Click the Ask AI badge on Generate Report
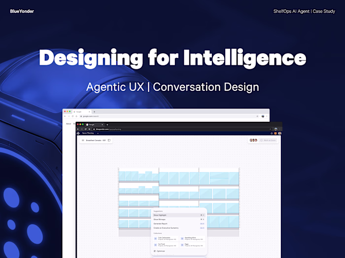345x258 pixels. coord(202,224)
